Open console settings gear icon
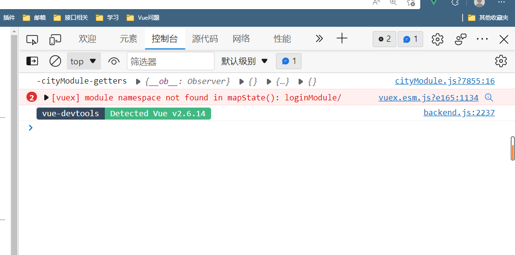 [x=501, y=61]
